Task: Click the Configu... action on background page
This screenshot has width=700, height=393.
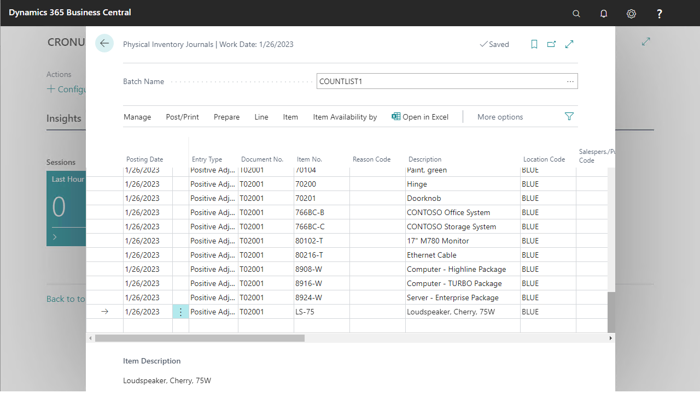Action: [x=67, y=89]
